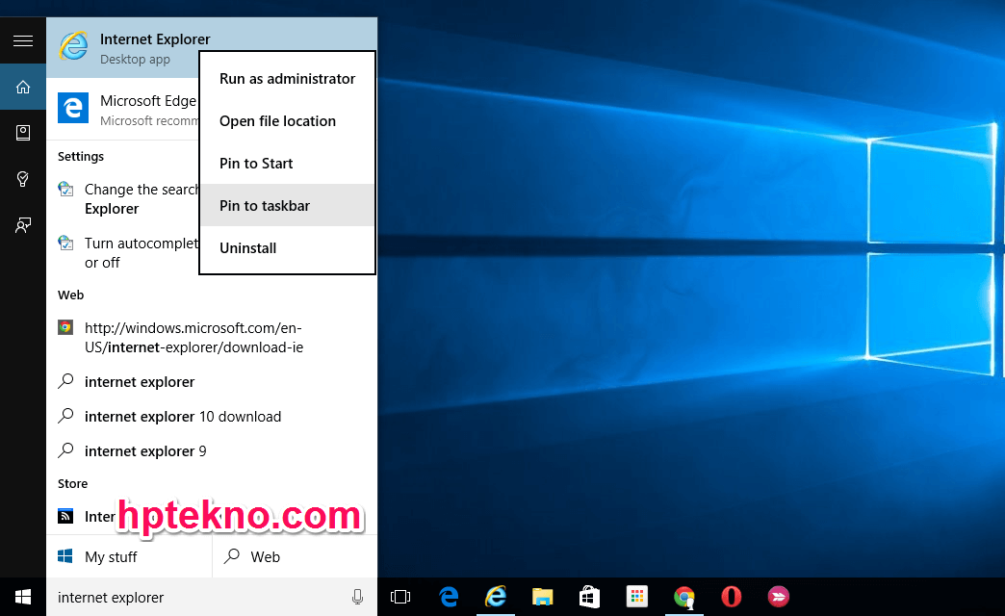
Task: Open File Explorer from the taskbar
Action: pyautogui.click(x=542, y=598)
